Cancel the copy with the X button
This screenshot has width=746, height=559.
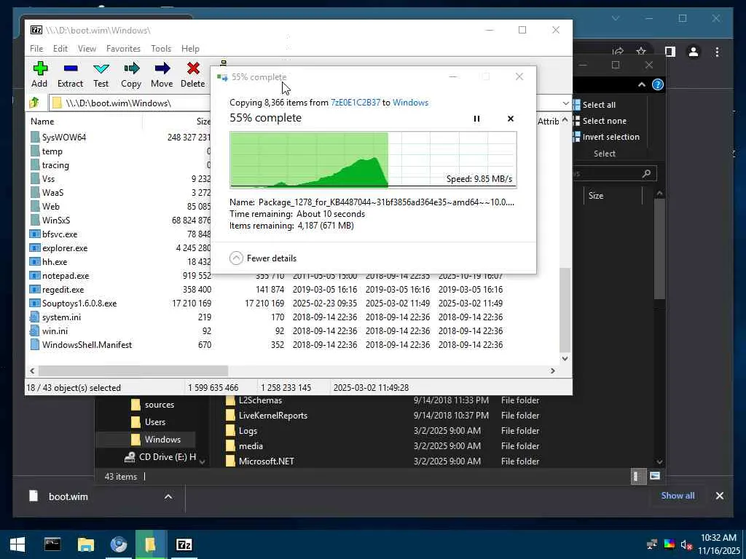pos(511,119)
